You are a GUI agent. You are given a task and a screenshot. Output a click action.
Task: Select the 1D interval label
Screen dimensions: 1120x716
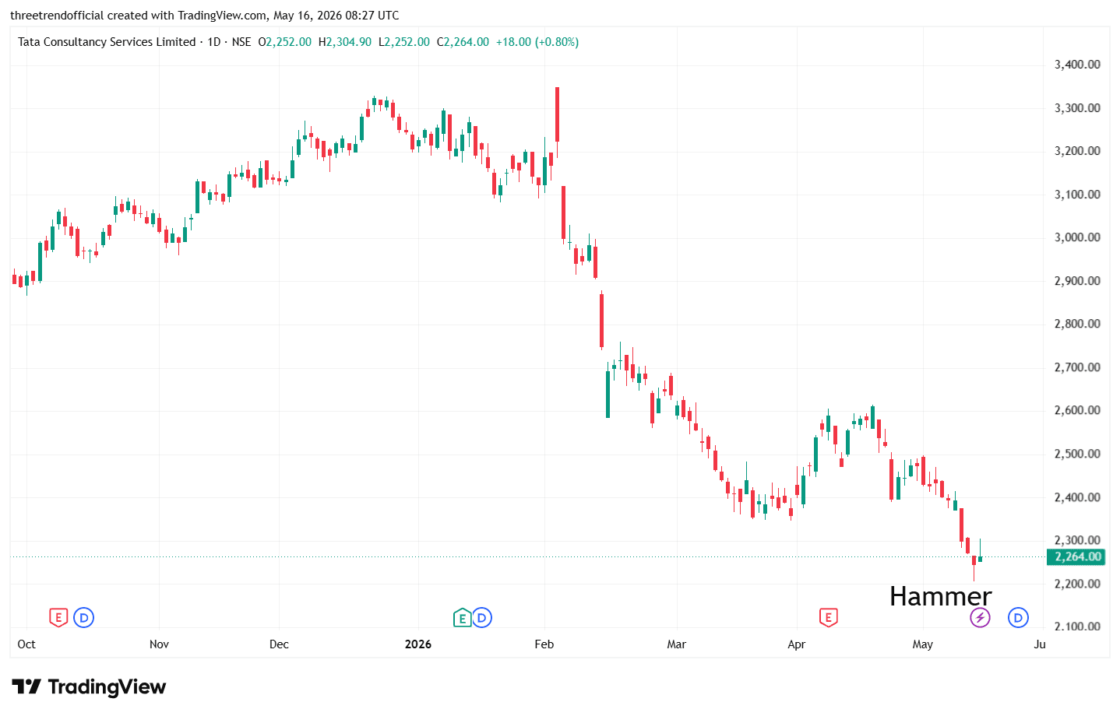[214, 42]
